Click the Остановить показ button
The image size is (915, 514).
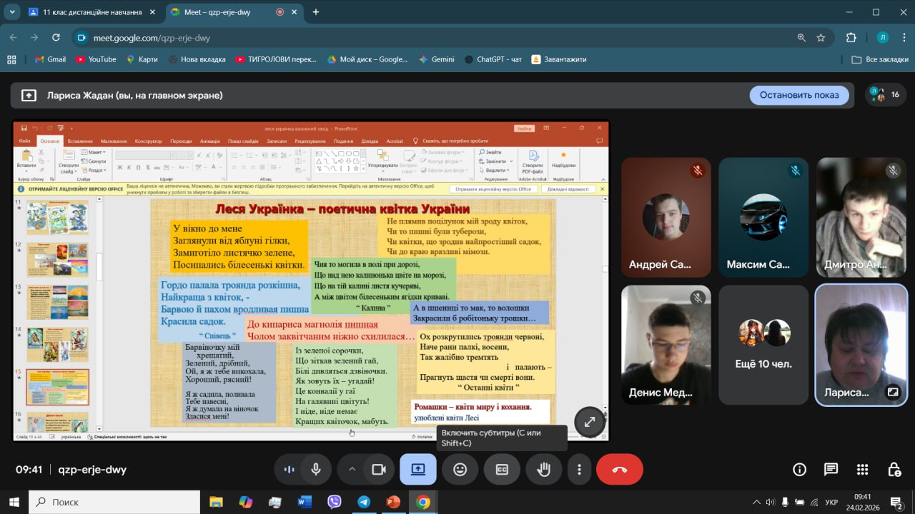point(798,95)
